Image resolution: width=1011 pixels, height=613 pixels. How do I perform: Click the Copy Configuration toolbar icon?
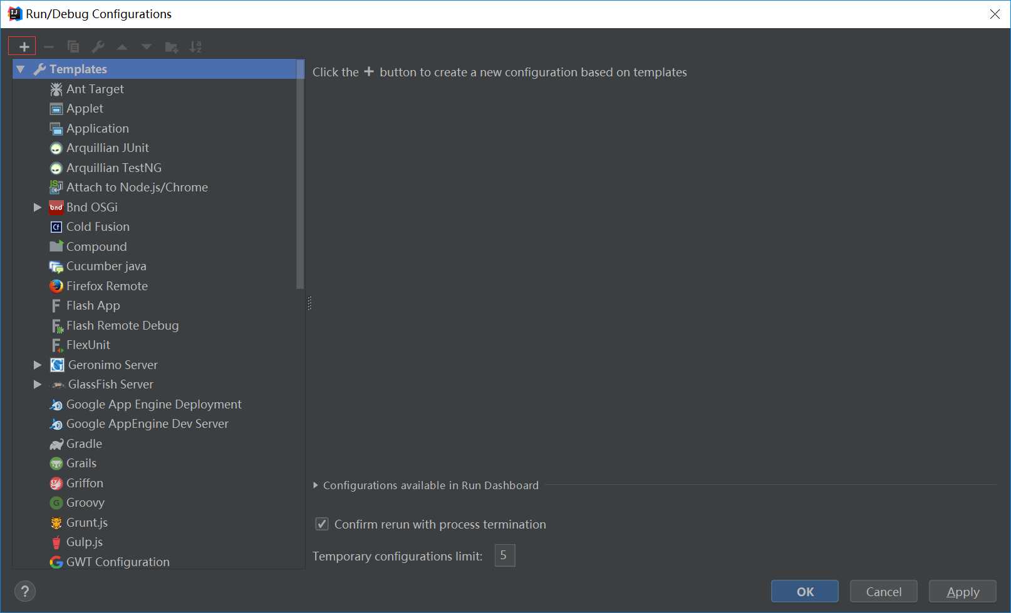click(73, 47)
